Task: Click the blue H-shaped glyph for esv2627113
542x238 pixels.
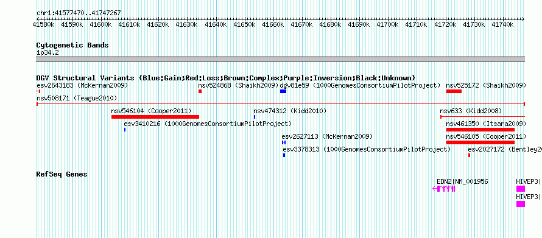Action: click(x=284, y=142)
